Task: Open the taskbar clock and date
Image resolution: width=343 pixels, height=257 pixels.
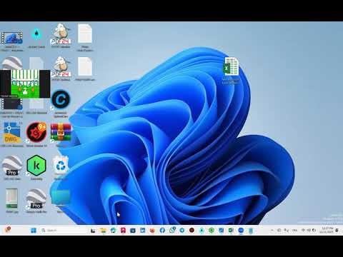Action: 326,230
